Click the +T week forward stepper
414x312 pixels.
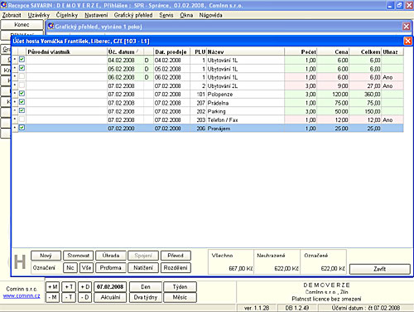(x=69, y=287)
